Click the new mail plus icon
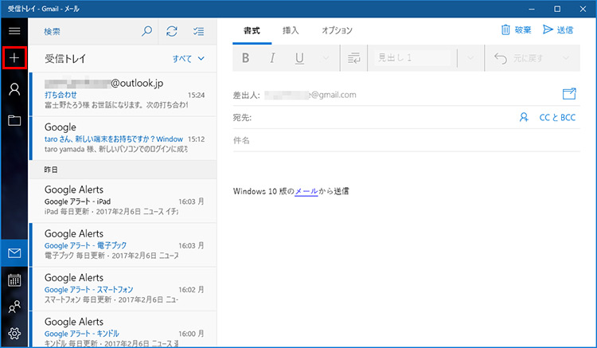Image resolution: width=597 pixels, height=348 pixels. tap(14, 58)
